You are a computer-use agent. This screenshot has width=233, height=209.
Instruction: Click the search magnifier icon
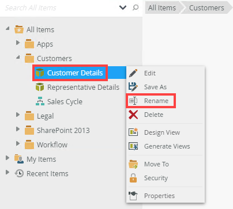click(136, 7)
